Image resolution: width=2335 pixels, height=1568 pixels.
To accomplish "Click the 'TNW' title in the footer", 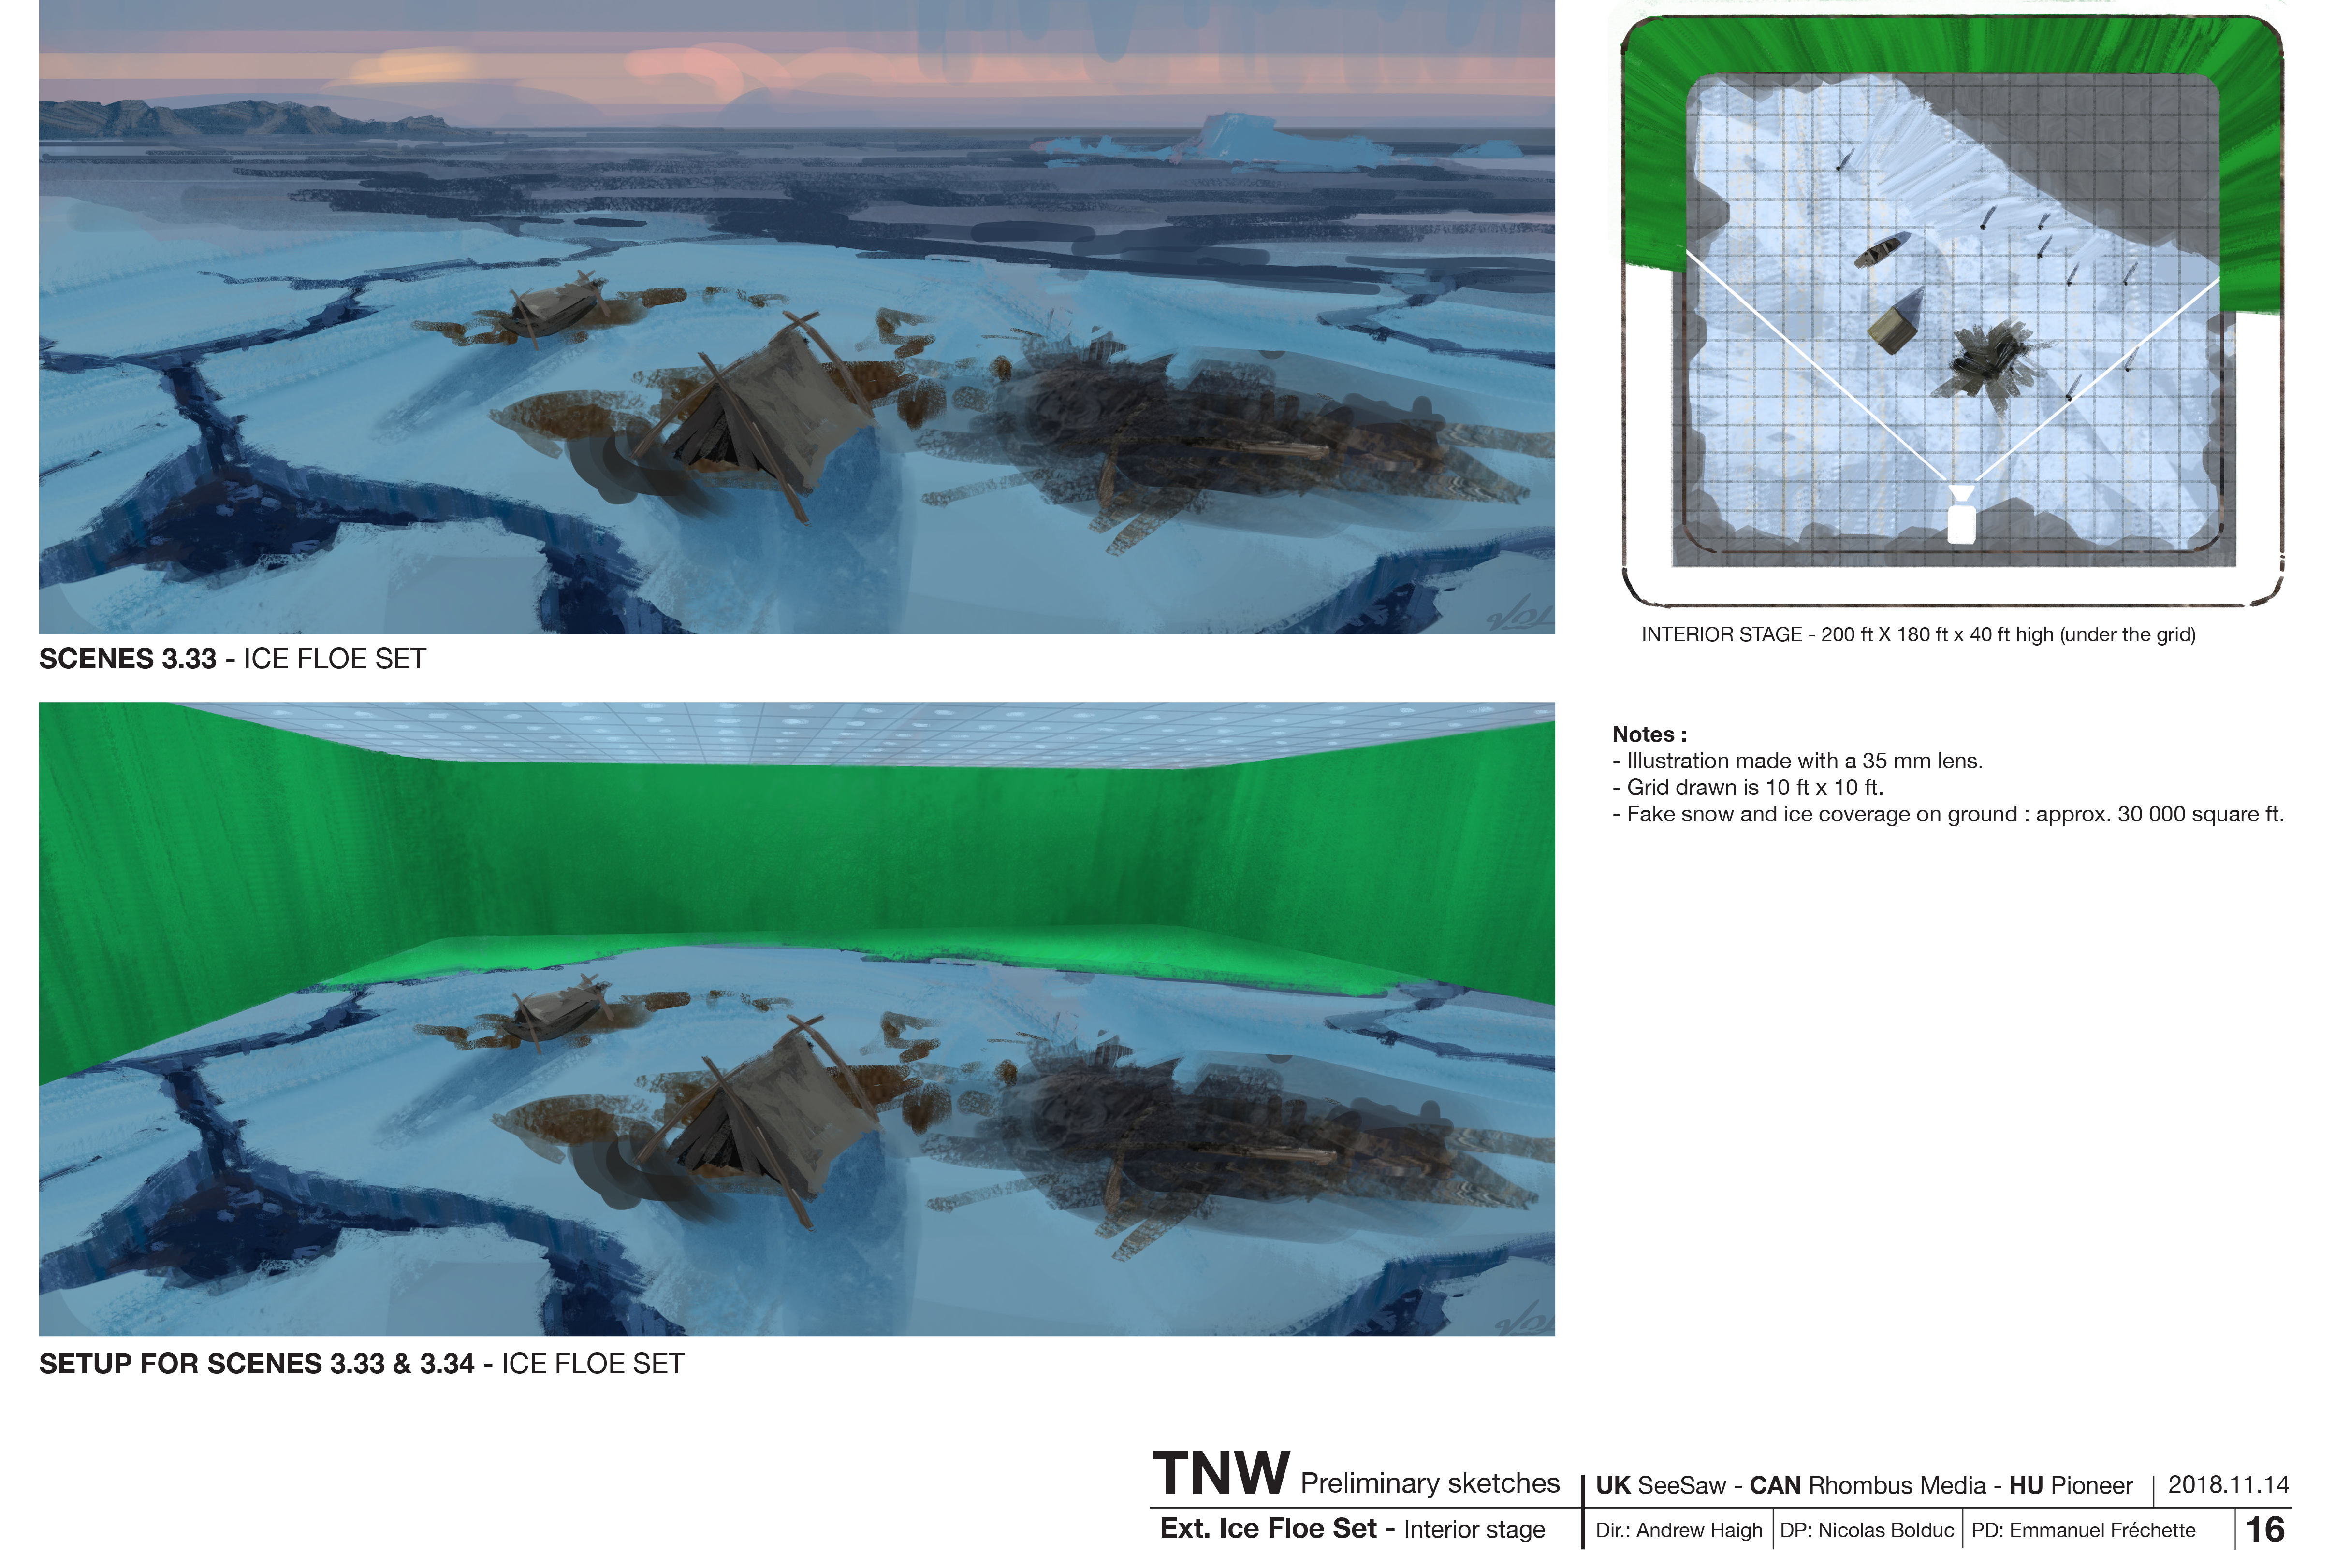I will [x=1221, y=1473].
